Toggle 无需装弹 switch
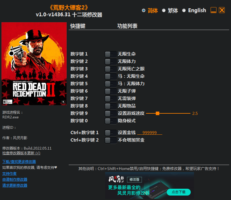The image size is (231, 200). tap(110, 99)
